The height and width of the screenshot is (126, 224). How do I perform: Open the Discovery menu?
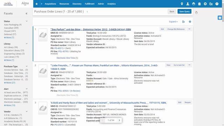(77, 4)
